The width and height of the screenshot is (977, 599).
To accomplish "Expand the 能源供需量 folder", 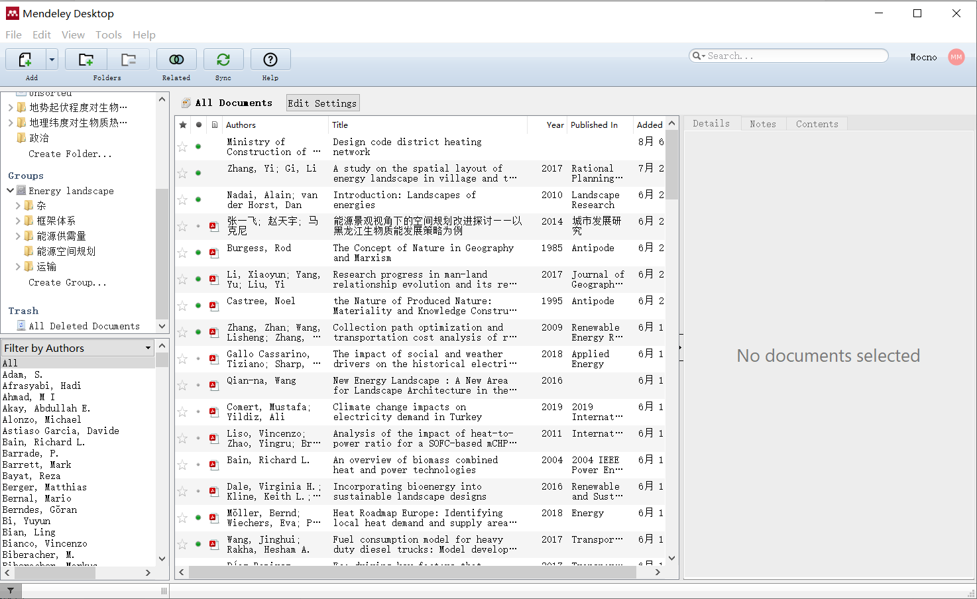I will (18, 236).
